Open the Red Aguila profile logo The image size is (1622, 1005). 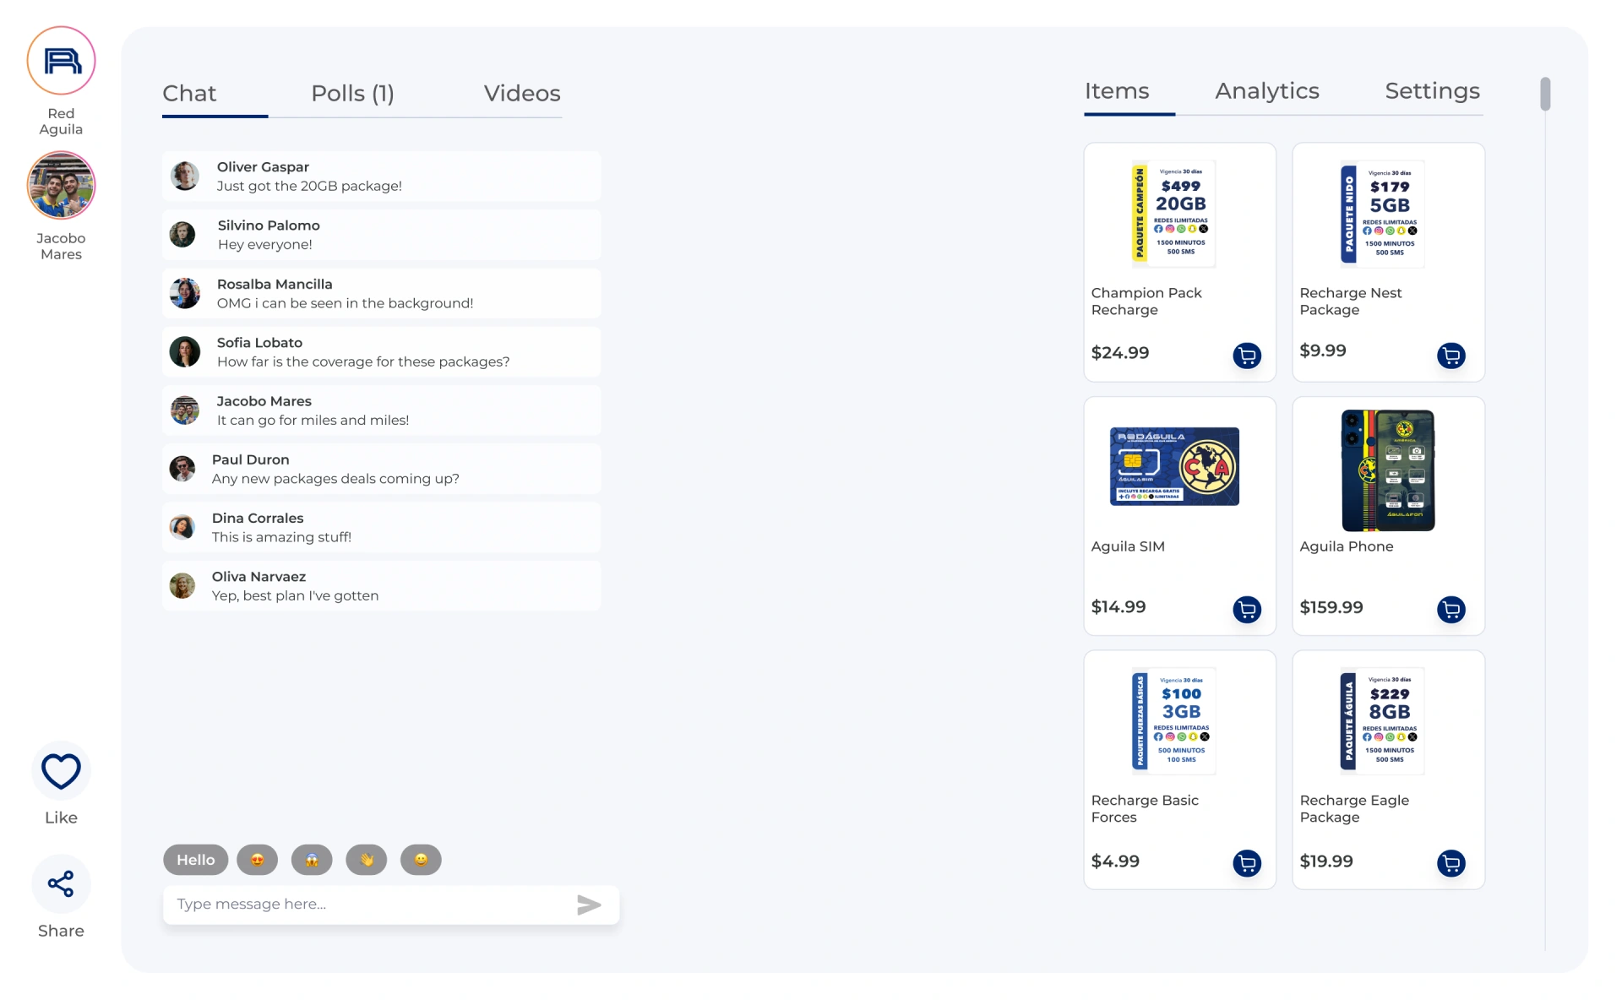pos(61,61)
